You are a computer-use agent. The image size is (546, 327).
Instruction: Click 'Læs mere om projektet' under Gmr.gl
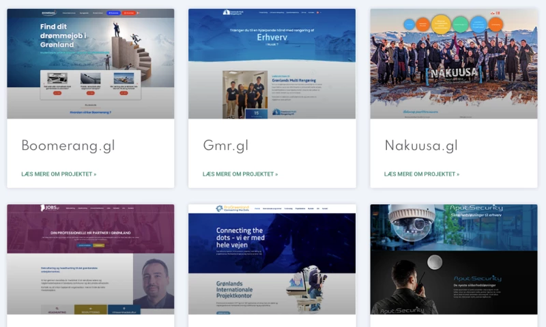(x=240, y=174)
